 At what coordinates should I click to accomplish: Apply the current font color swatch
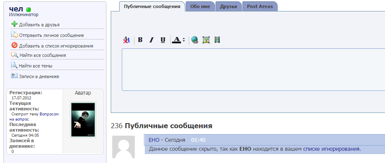click(x=176, y=40)
